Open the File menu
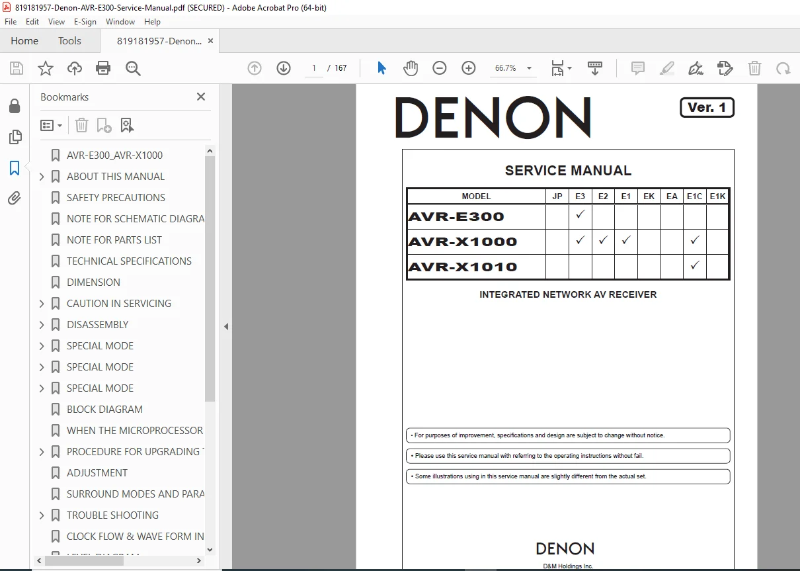The height and width of the screenshot is (571, 800). 11,22
